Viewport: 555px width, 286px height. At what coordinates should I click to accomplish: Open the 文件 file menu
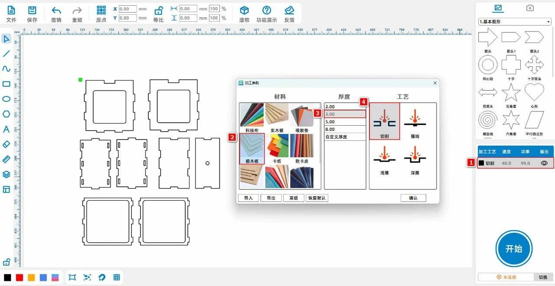click(x=11, y=13)
